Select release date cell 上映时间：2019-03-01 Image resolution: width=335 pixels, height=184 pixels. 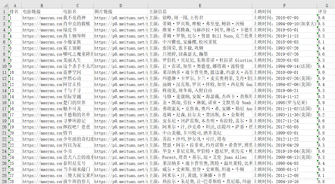pos(284,30)
